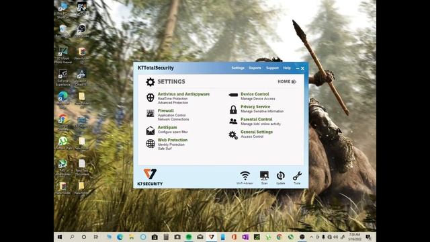Screen dimensions: 430x242
Task: Open the Privacy Service padlock icon
Action: click(x=233, y=110)
